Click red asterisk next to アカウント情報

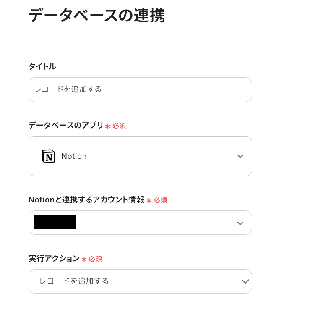pos(149,201)
